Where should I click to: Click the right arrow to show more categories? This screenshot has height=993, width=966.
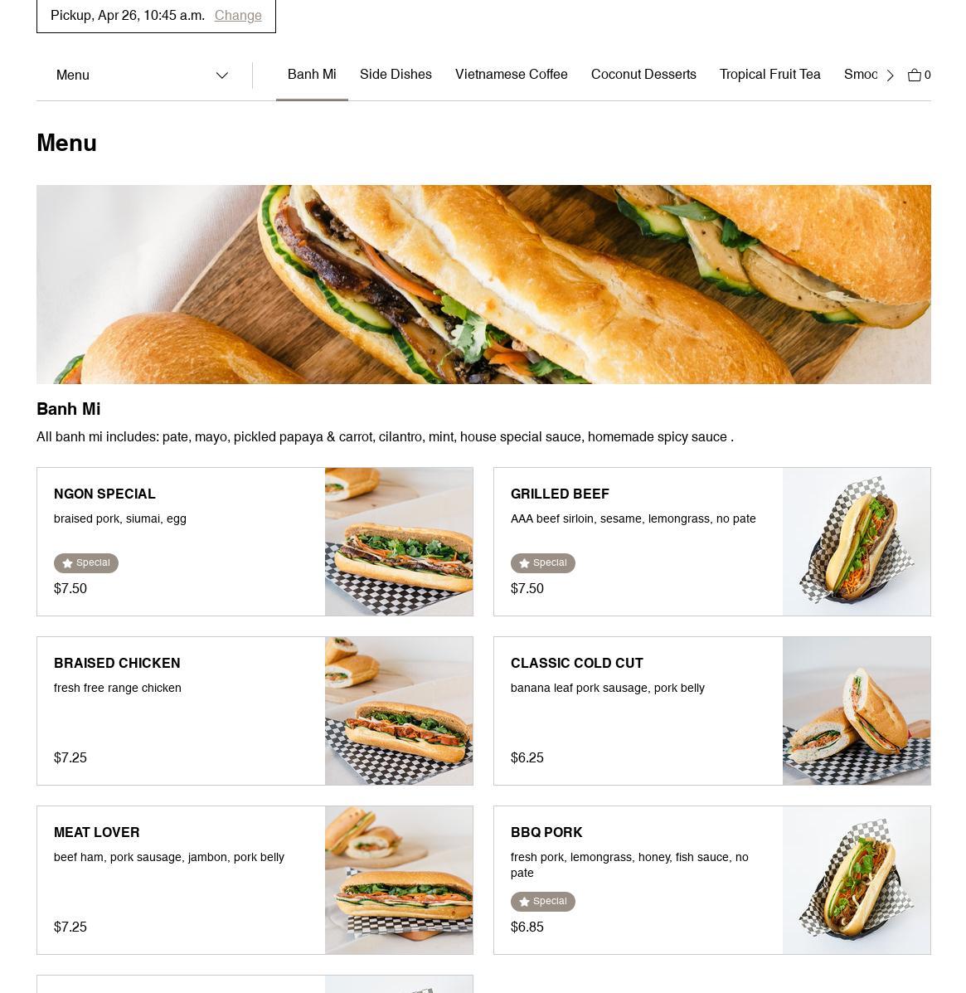point(890,75)
